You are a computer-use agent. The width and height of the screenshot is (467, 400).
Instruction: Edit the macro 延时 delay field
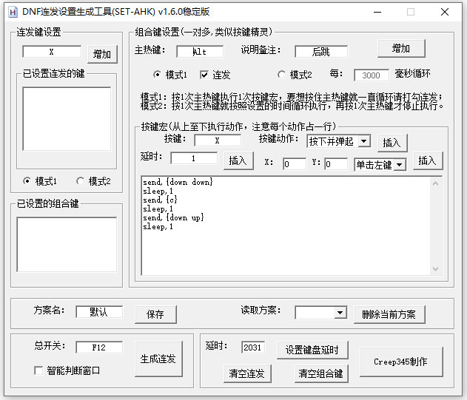coord(194,158)
